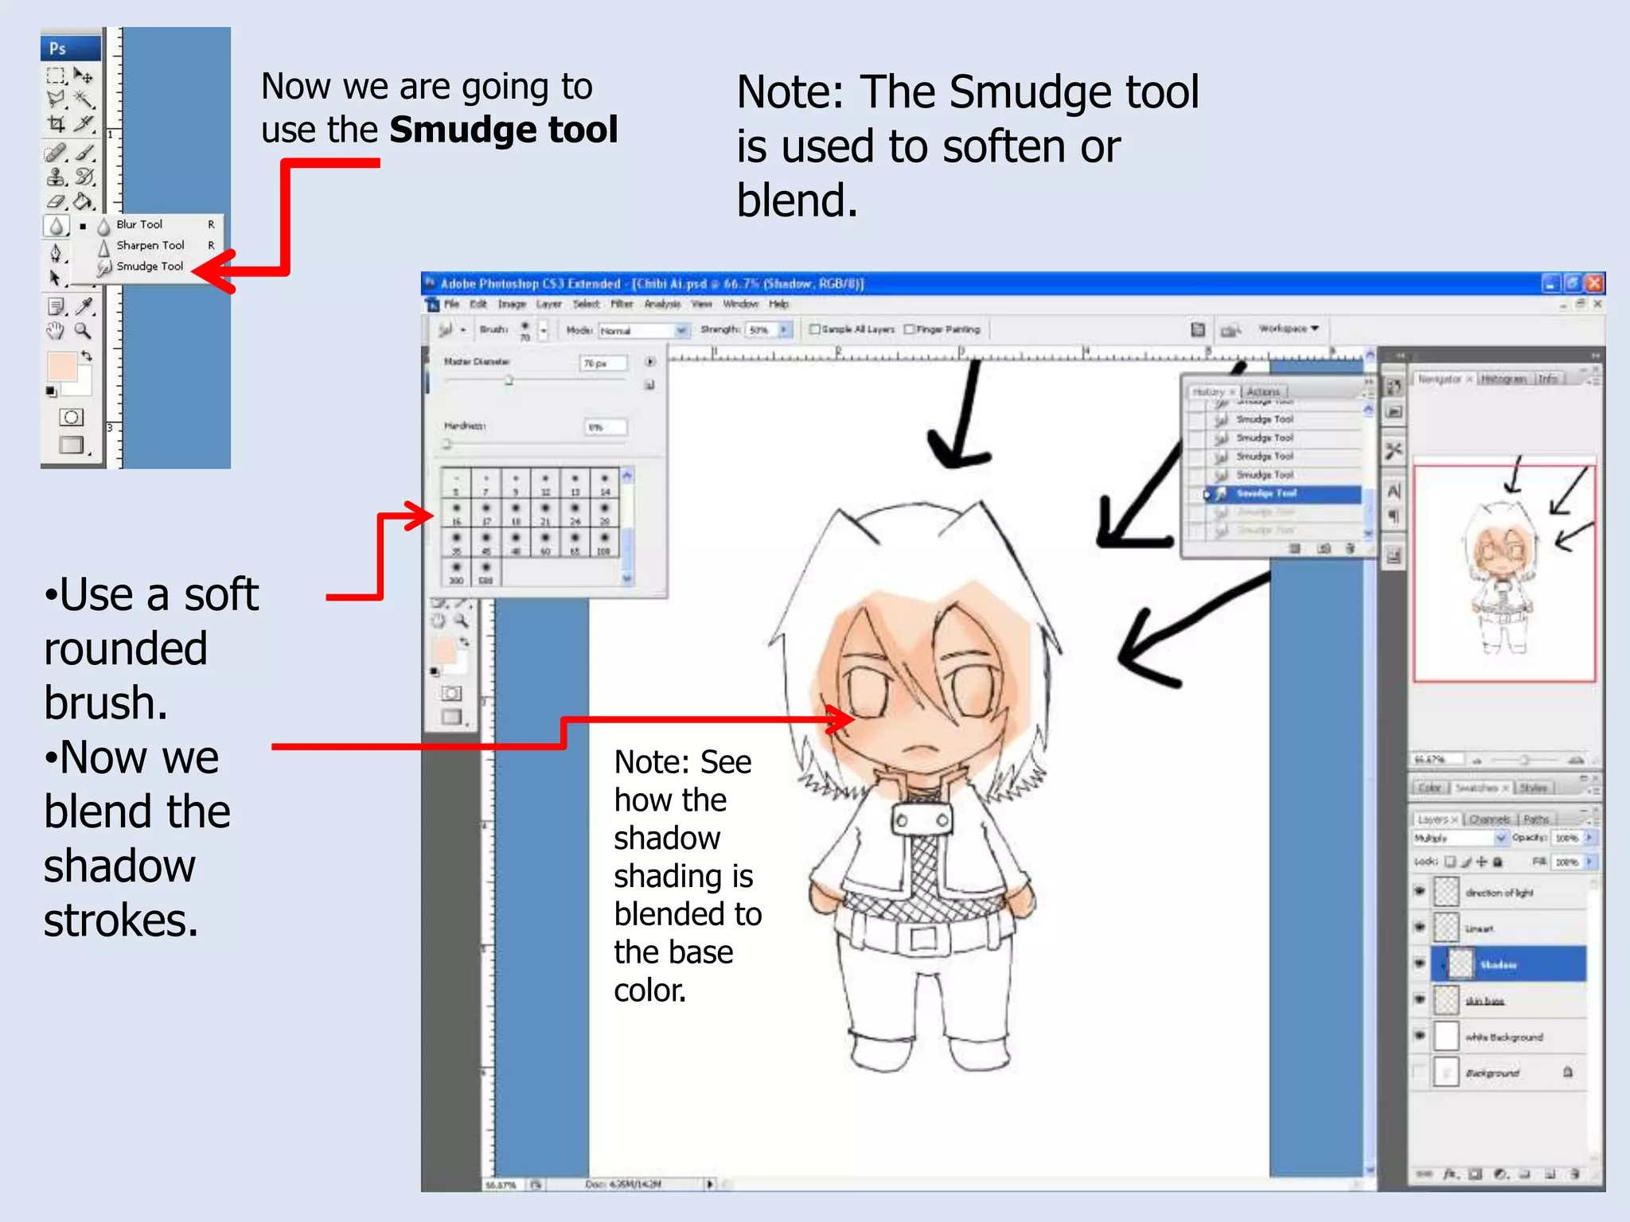
Task: Click the Master Diameter value field
Action: tap(603, 364)
